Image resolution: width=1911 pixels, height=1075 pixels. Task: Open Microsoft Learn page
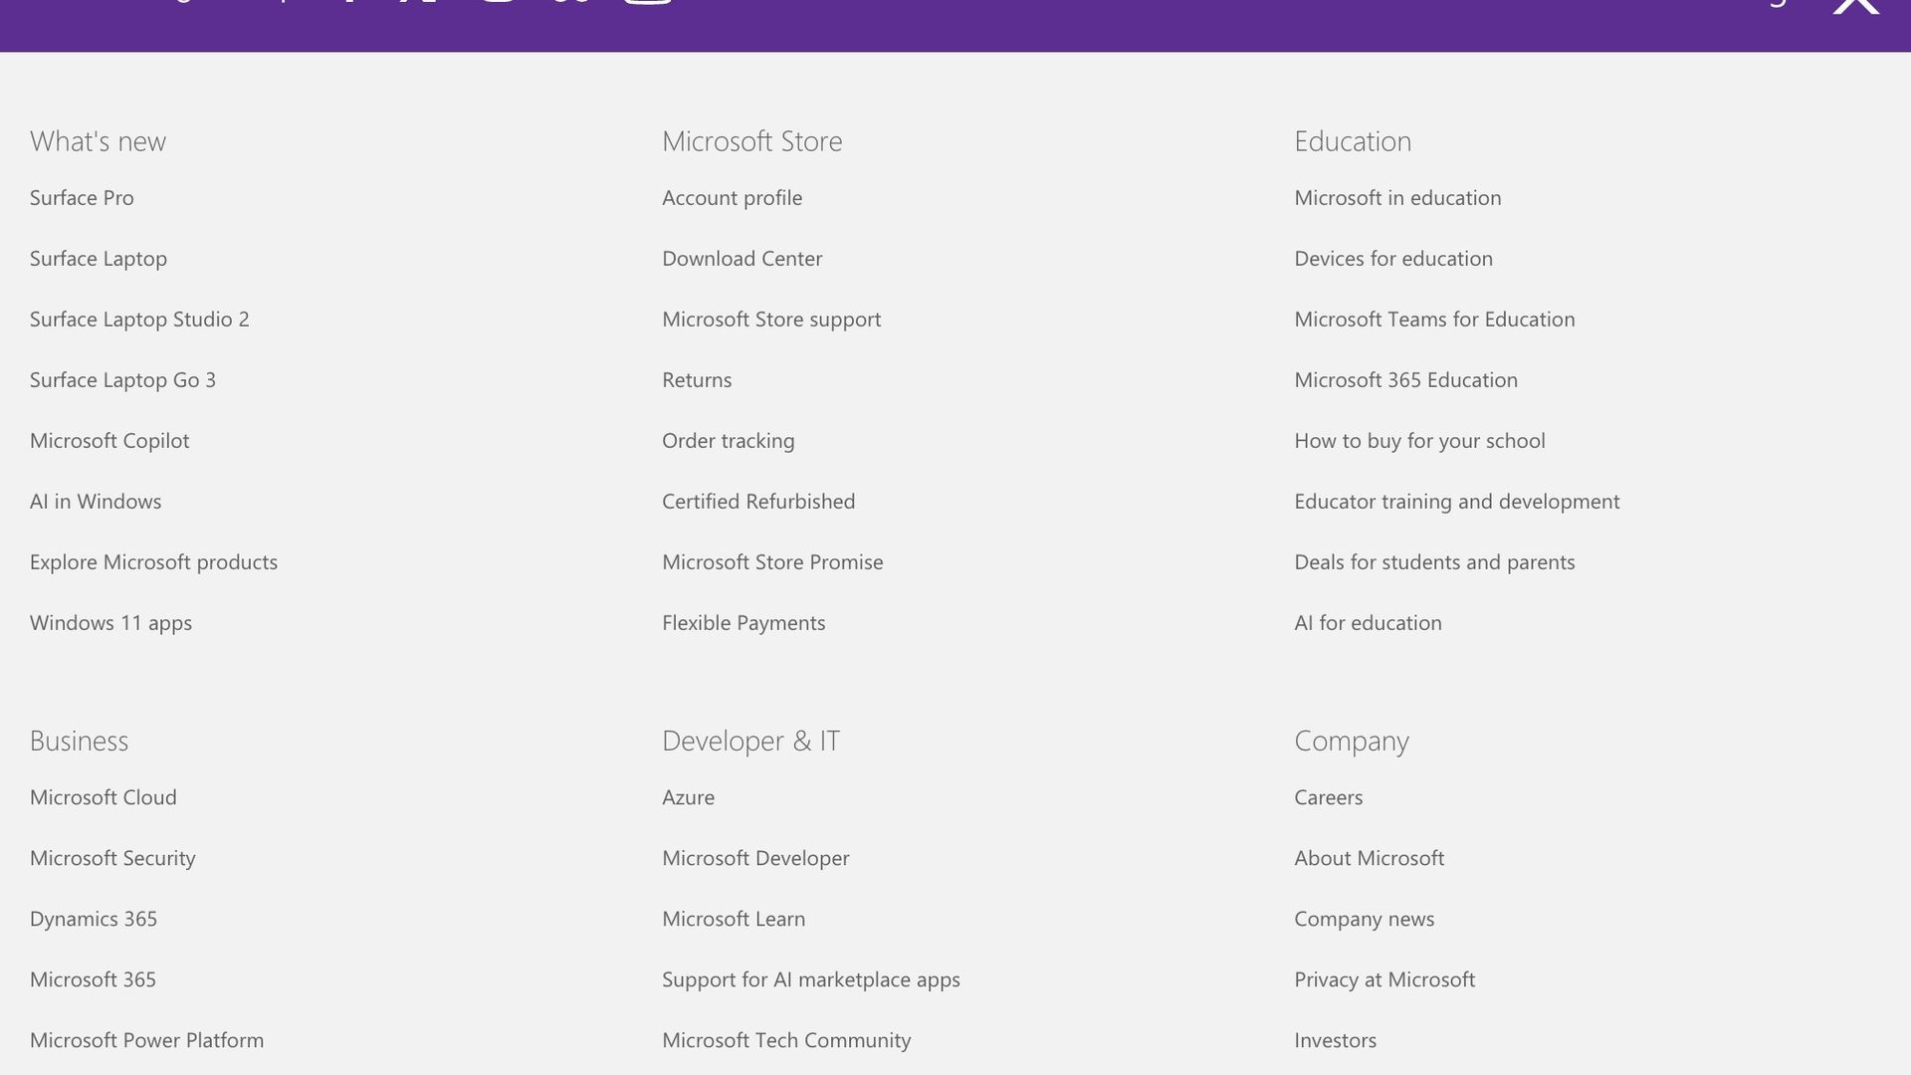click(733, 919)
